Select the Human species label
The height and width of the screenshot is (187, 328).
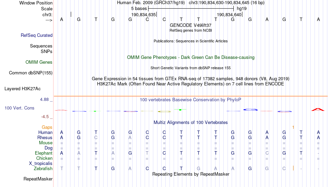point(45,133)
